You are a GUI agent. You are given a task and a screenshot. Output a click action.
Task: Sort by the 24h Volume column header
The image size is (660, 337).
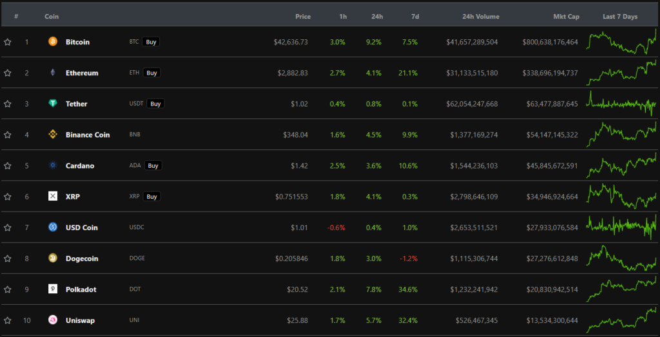coord(481,17)
